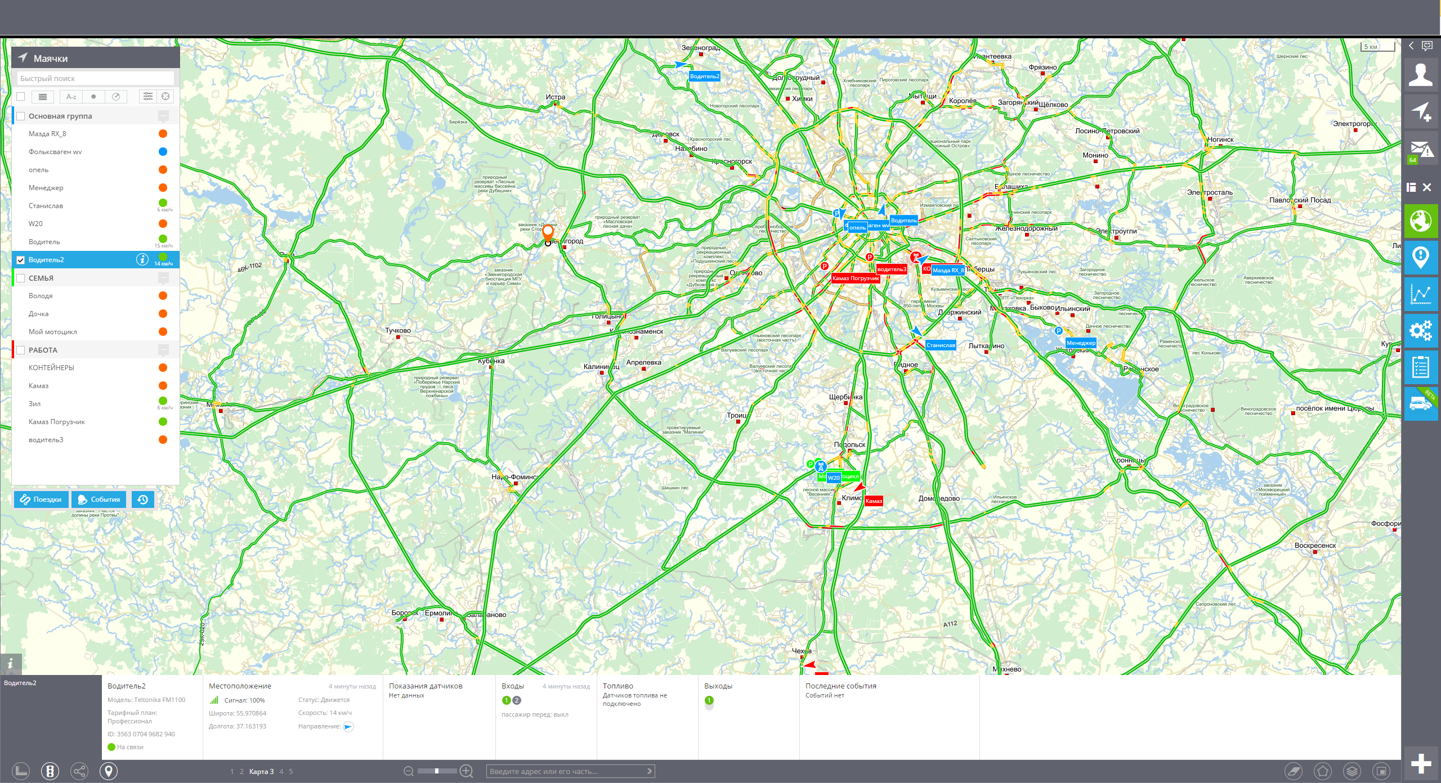
Task: Open notifications envelope icon with 64 badge
Action: point(1421,150)
